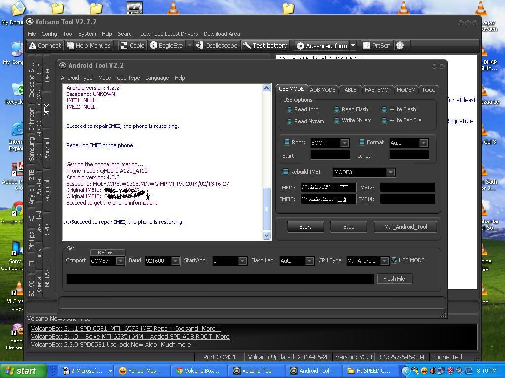Click Flash File button
This screenshot has height=378, width=505.
(394, 279)
